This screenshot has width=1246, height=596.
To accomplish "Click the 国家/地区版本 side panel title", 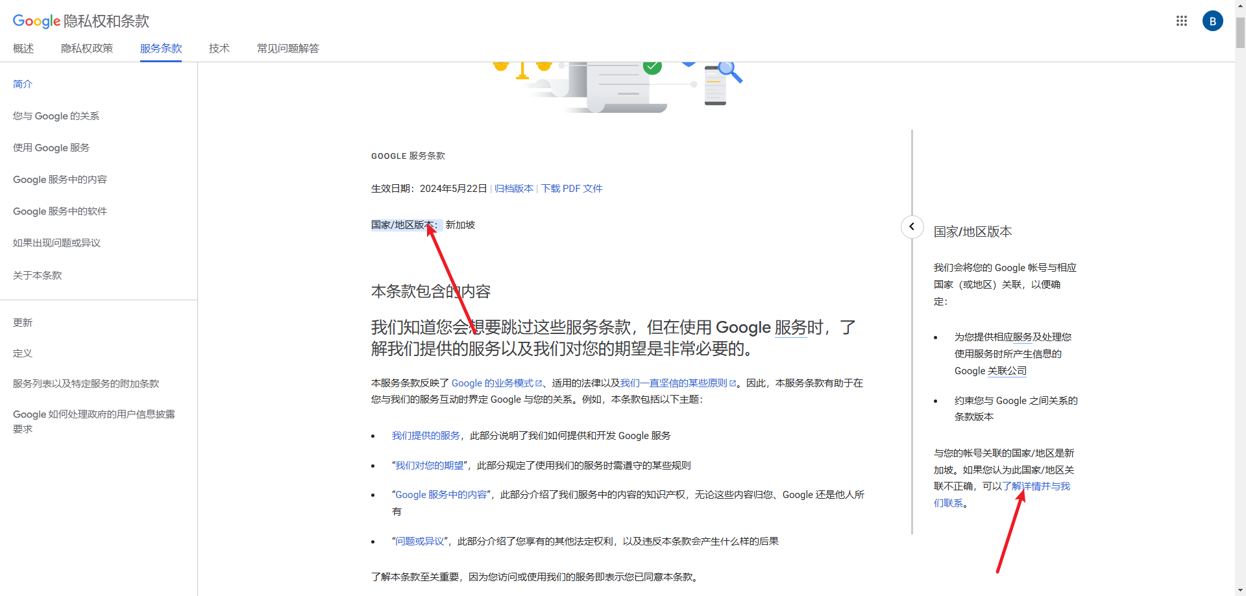I will (x=973, y=232).
